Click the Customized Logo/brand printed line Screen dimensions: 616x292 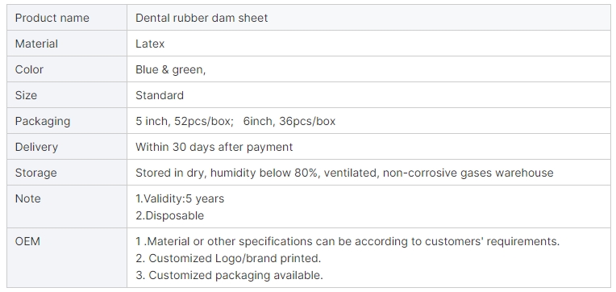pos(228,258)
